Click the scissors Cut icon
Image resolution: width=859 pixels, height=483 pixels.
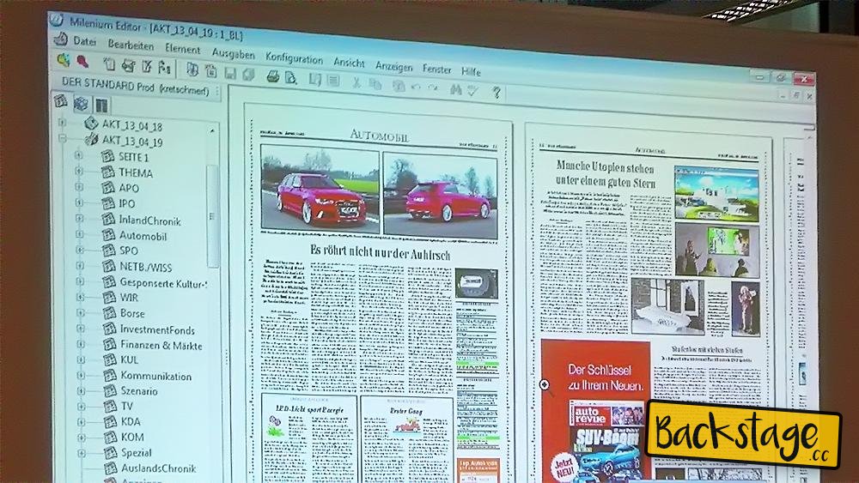pos(356,82)
